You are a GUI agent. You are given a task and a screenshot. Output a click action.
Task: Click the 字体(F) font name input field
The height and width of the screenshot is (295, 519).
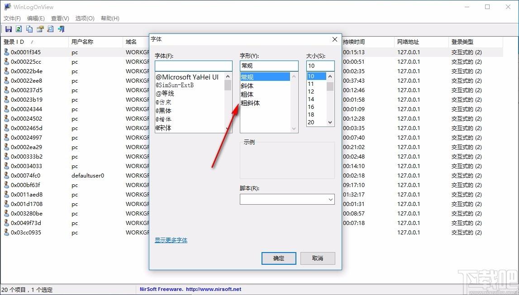[193, 66]
